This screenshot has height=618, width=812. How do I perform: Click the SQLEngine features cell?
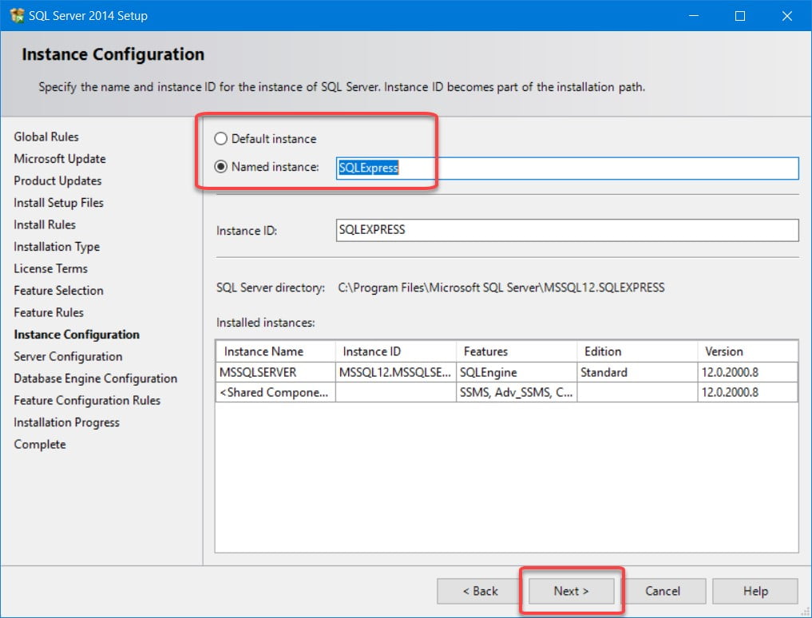tap(517, 372)
